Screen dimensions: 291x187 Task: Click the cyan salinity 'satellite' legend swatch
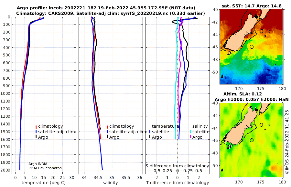(x=190, y=132)
